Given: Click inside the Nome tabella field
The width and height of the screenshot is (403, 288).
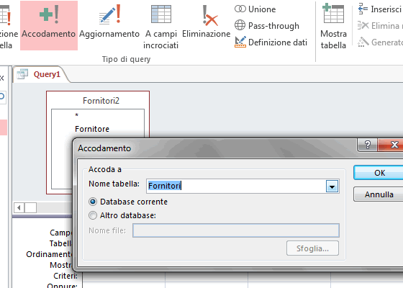Looking at the screenshot, I should tap(237, 186).
